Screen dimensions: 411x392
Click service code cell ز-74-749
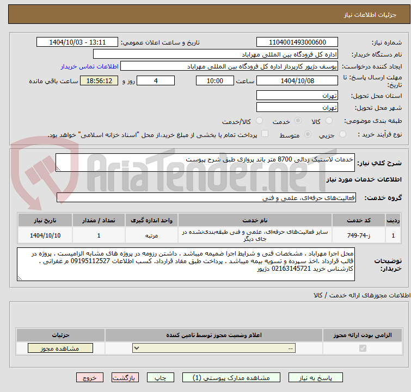(359, 235)
